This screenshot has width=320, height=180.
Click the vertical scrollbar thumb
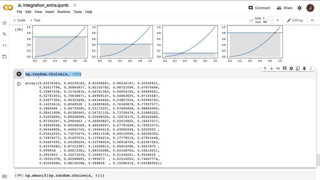click(318, 160)
